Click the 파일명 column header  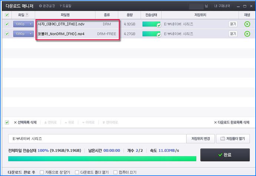coord(65,15)
